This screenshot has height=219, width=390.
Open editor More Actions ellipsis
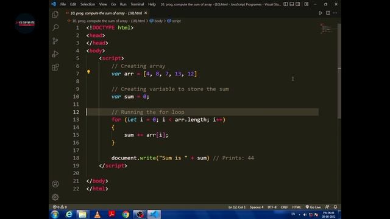pos(335,13)
